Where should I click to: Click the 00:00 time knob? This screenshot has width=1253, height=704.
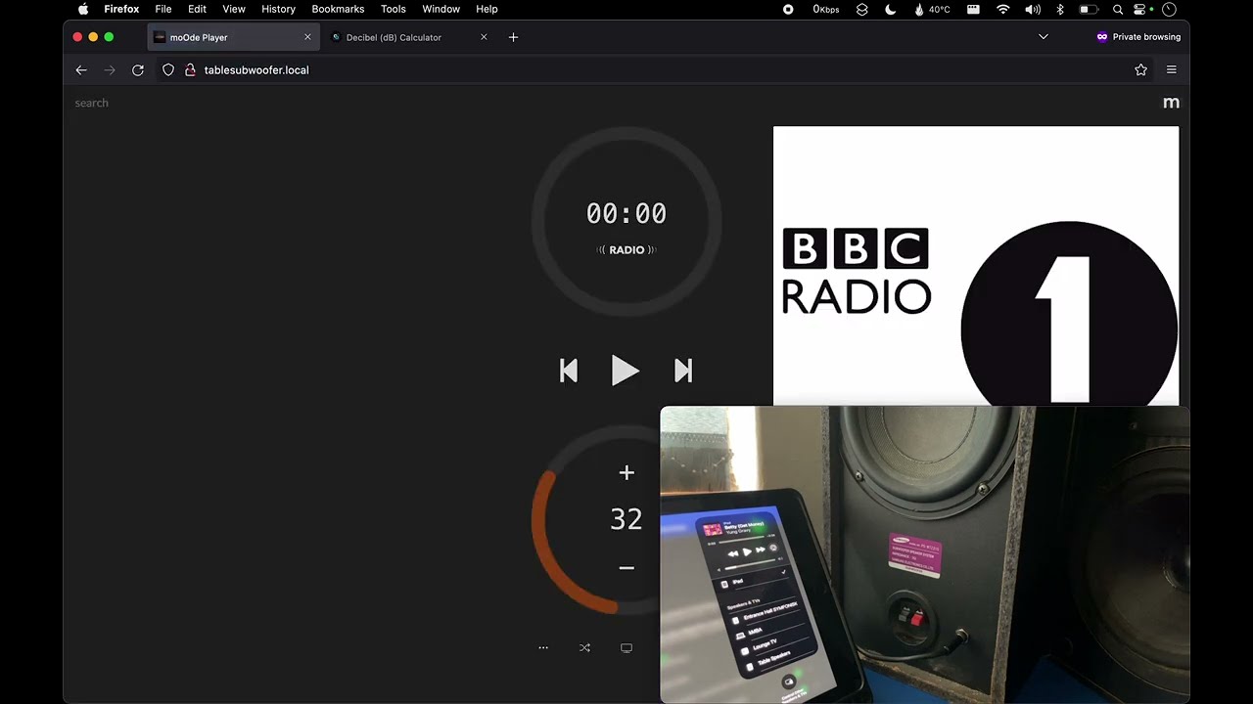point(626,222)
